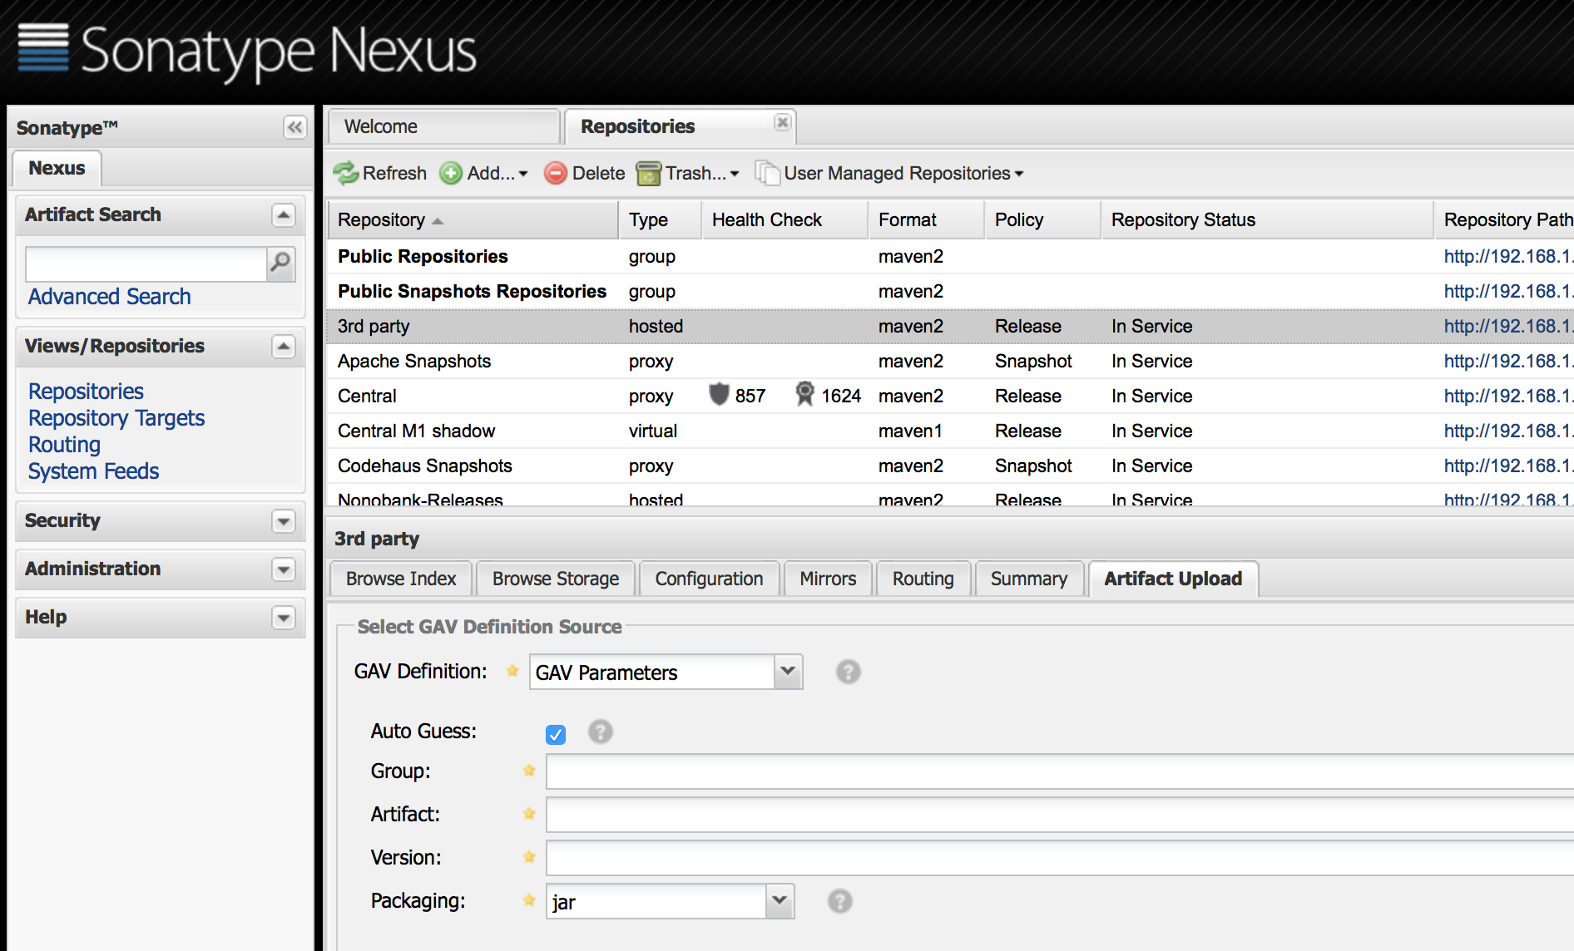Toggle the Auto Guess checkbox
The image size is (1574, 951).
[556, 734]
